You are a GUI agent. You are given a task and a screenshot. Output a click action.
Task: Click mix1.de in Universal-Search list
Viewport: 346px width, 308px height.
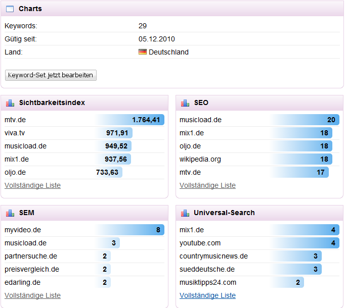tap(192, 230)
